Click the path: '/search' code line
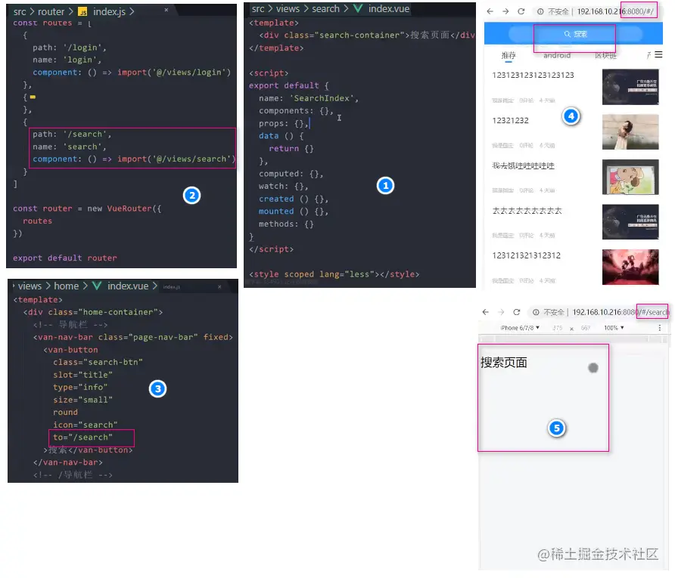The height and width of the screenshot is (578, 675). pyautogui.click(x=72, y=134)
